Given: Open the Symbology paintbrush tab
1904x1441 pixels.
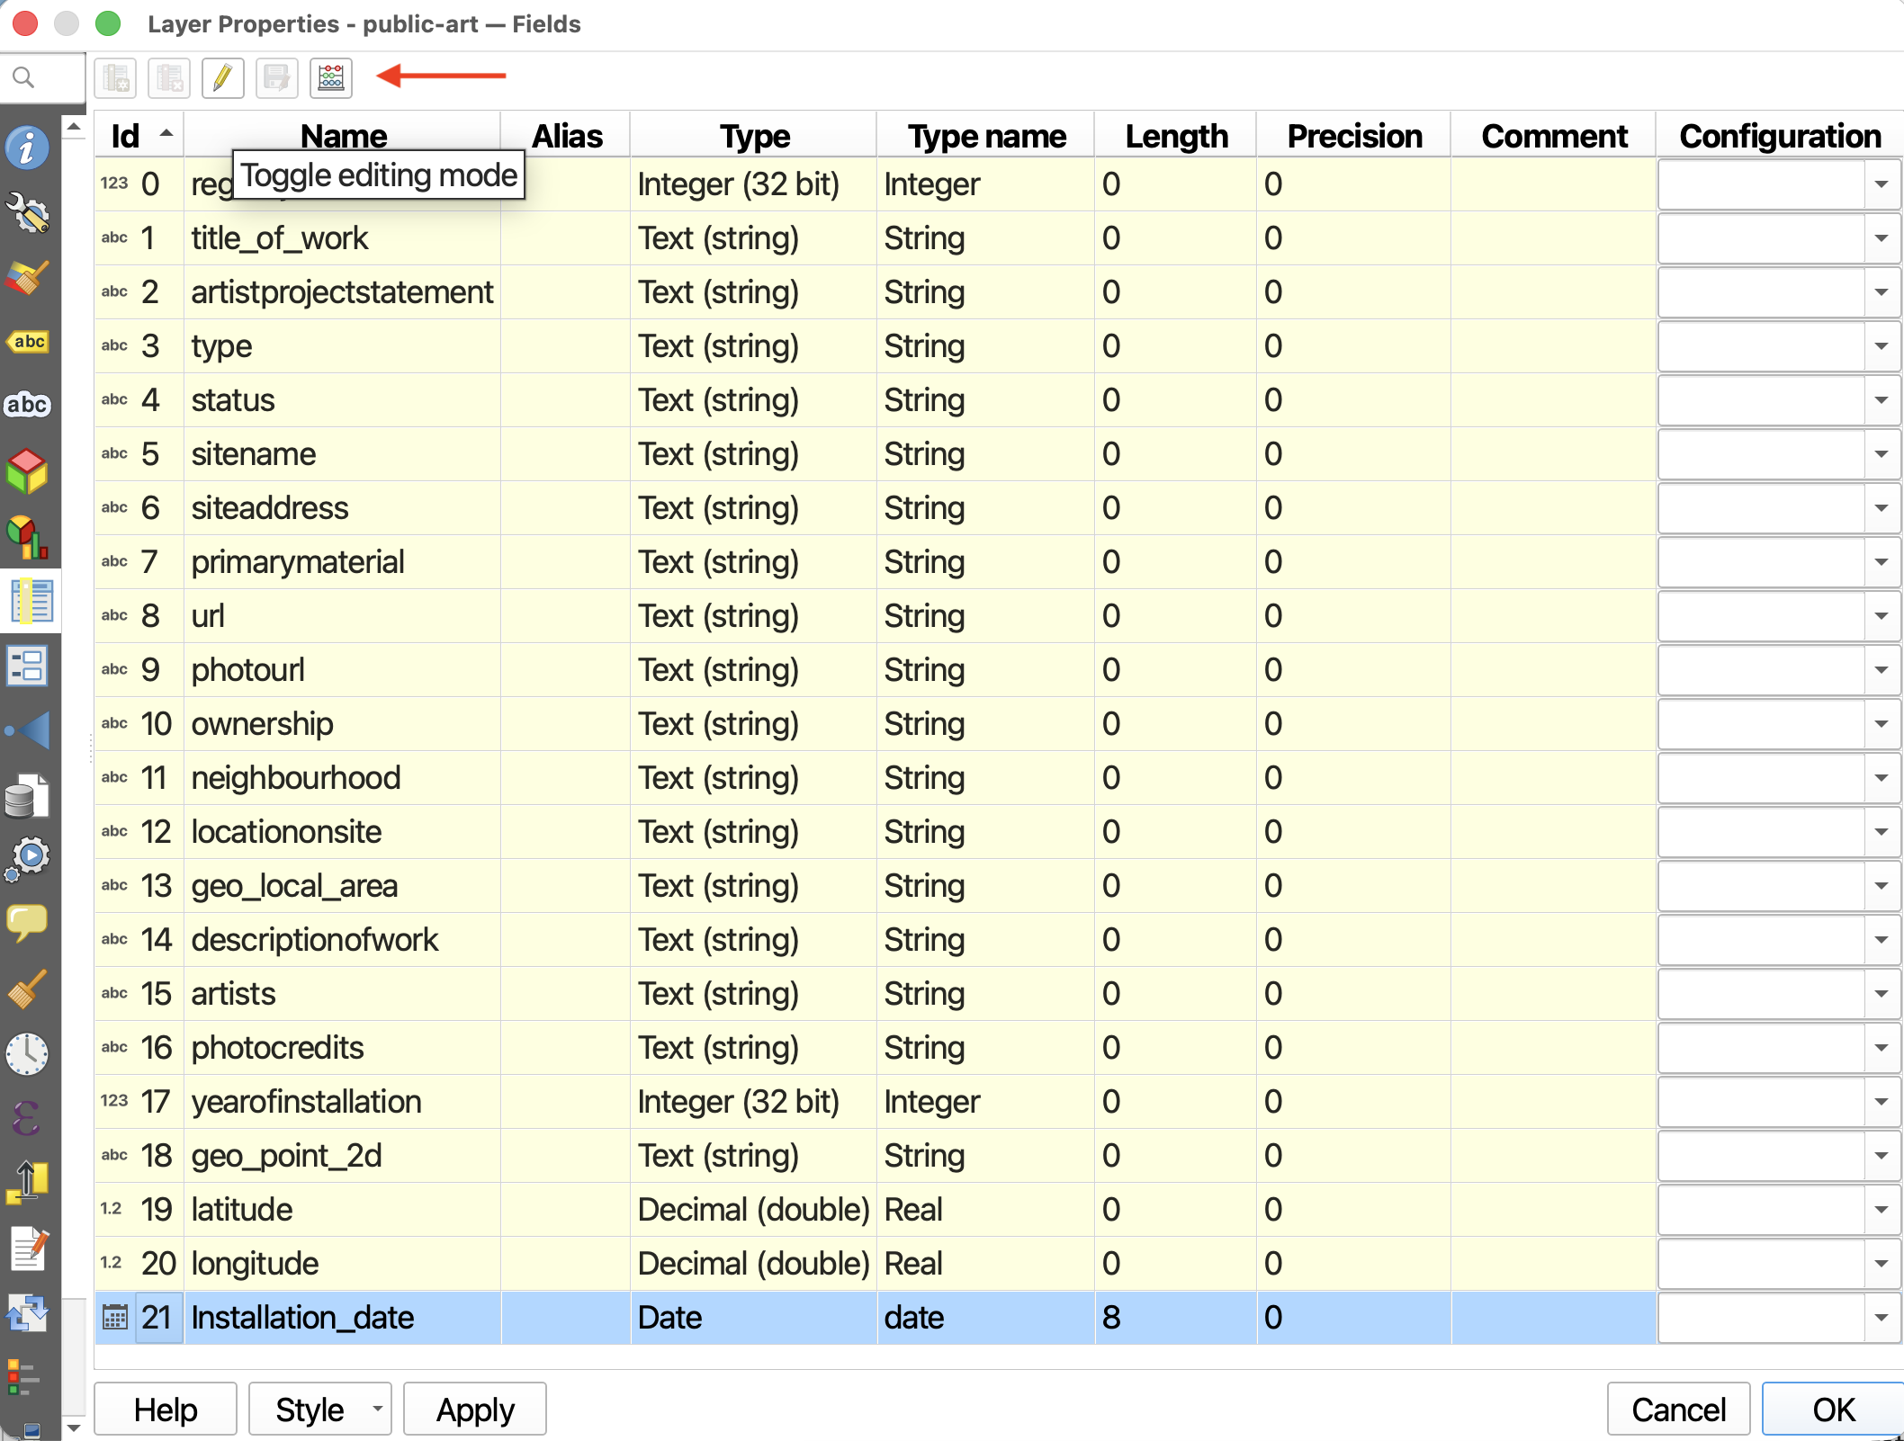Looking at the screenshot, I should [x=28, y=279].
